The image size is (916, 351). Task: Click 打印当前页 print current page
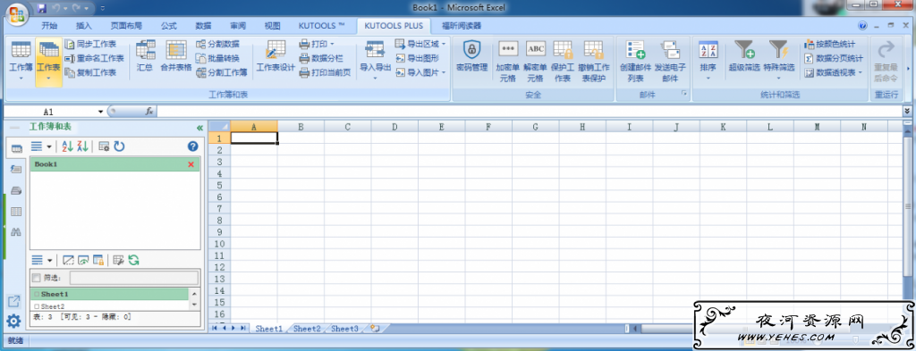pyautogui.click(x=324, y=73)
